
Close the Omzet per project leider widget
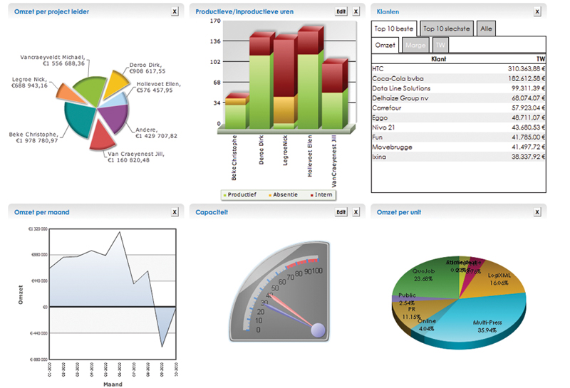coord(175,11)
